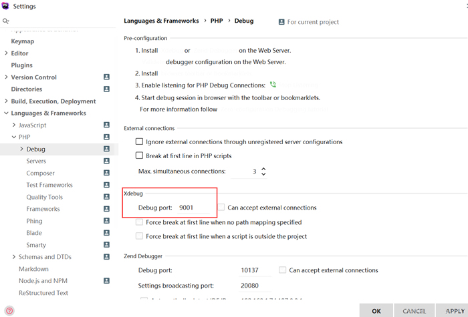Select Keymap in the settings list

coord(23,41)
